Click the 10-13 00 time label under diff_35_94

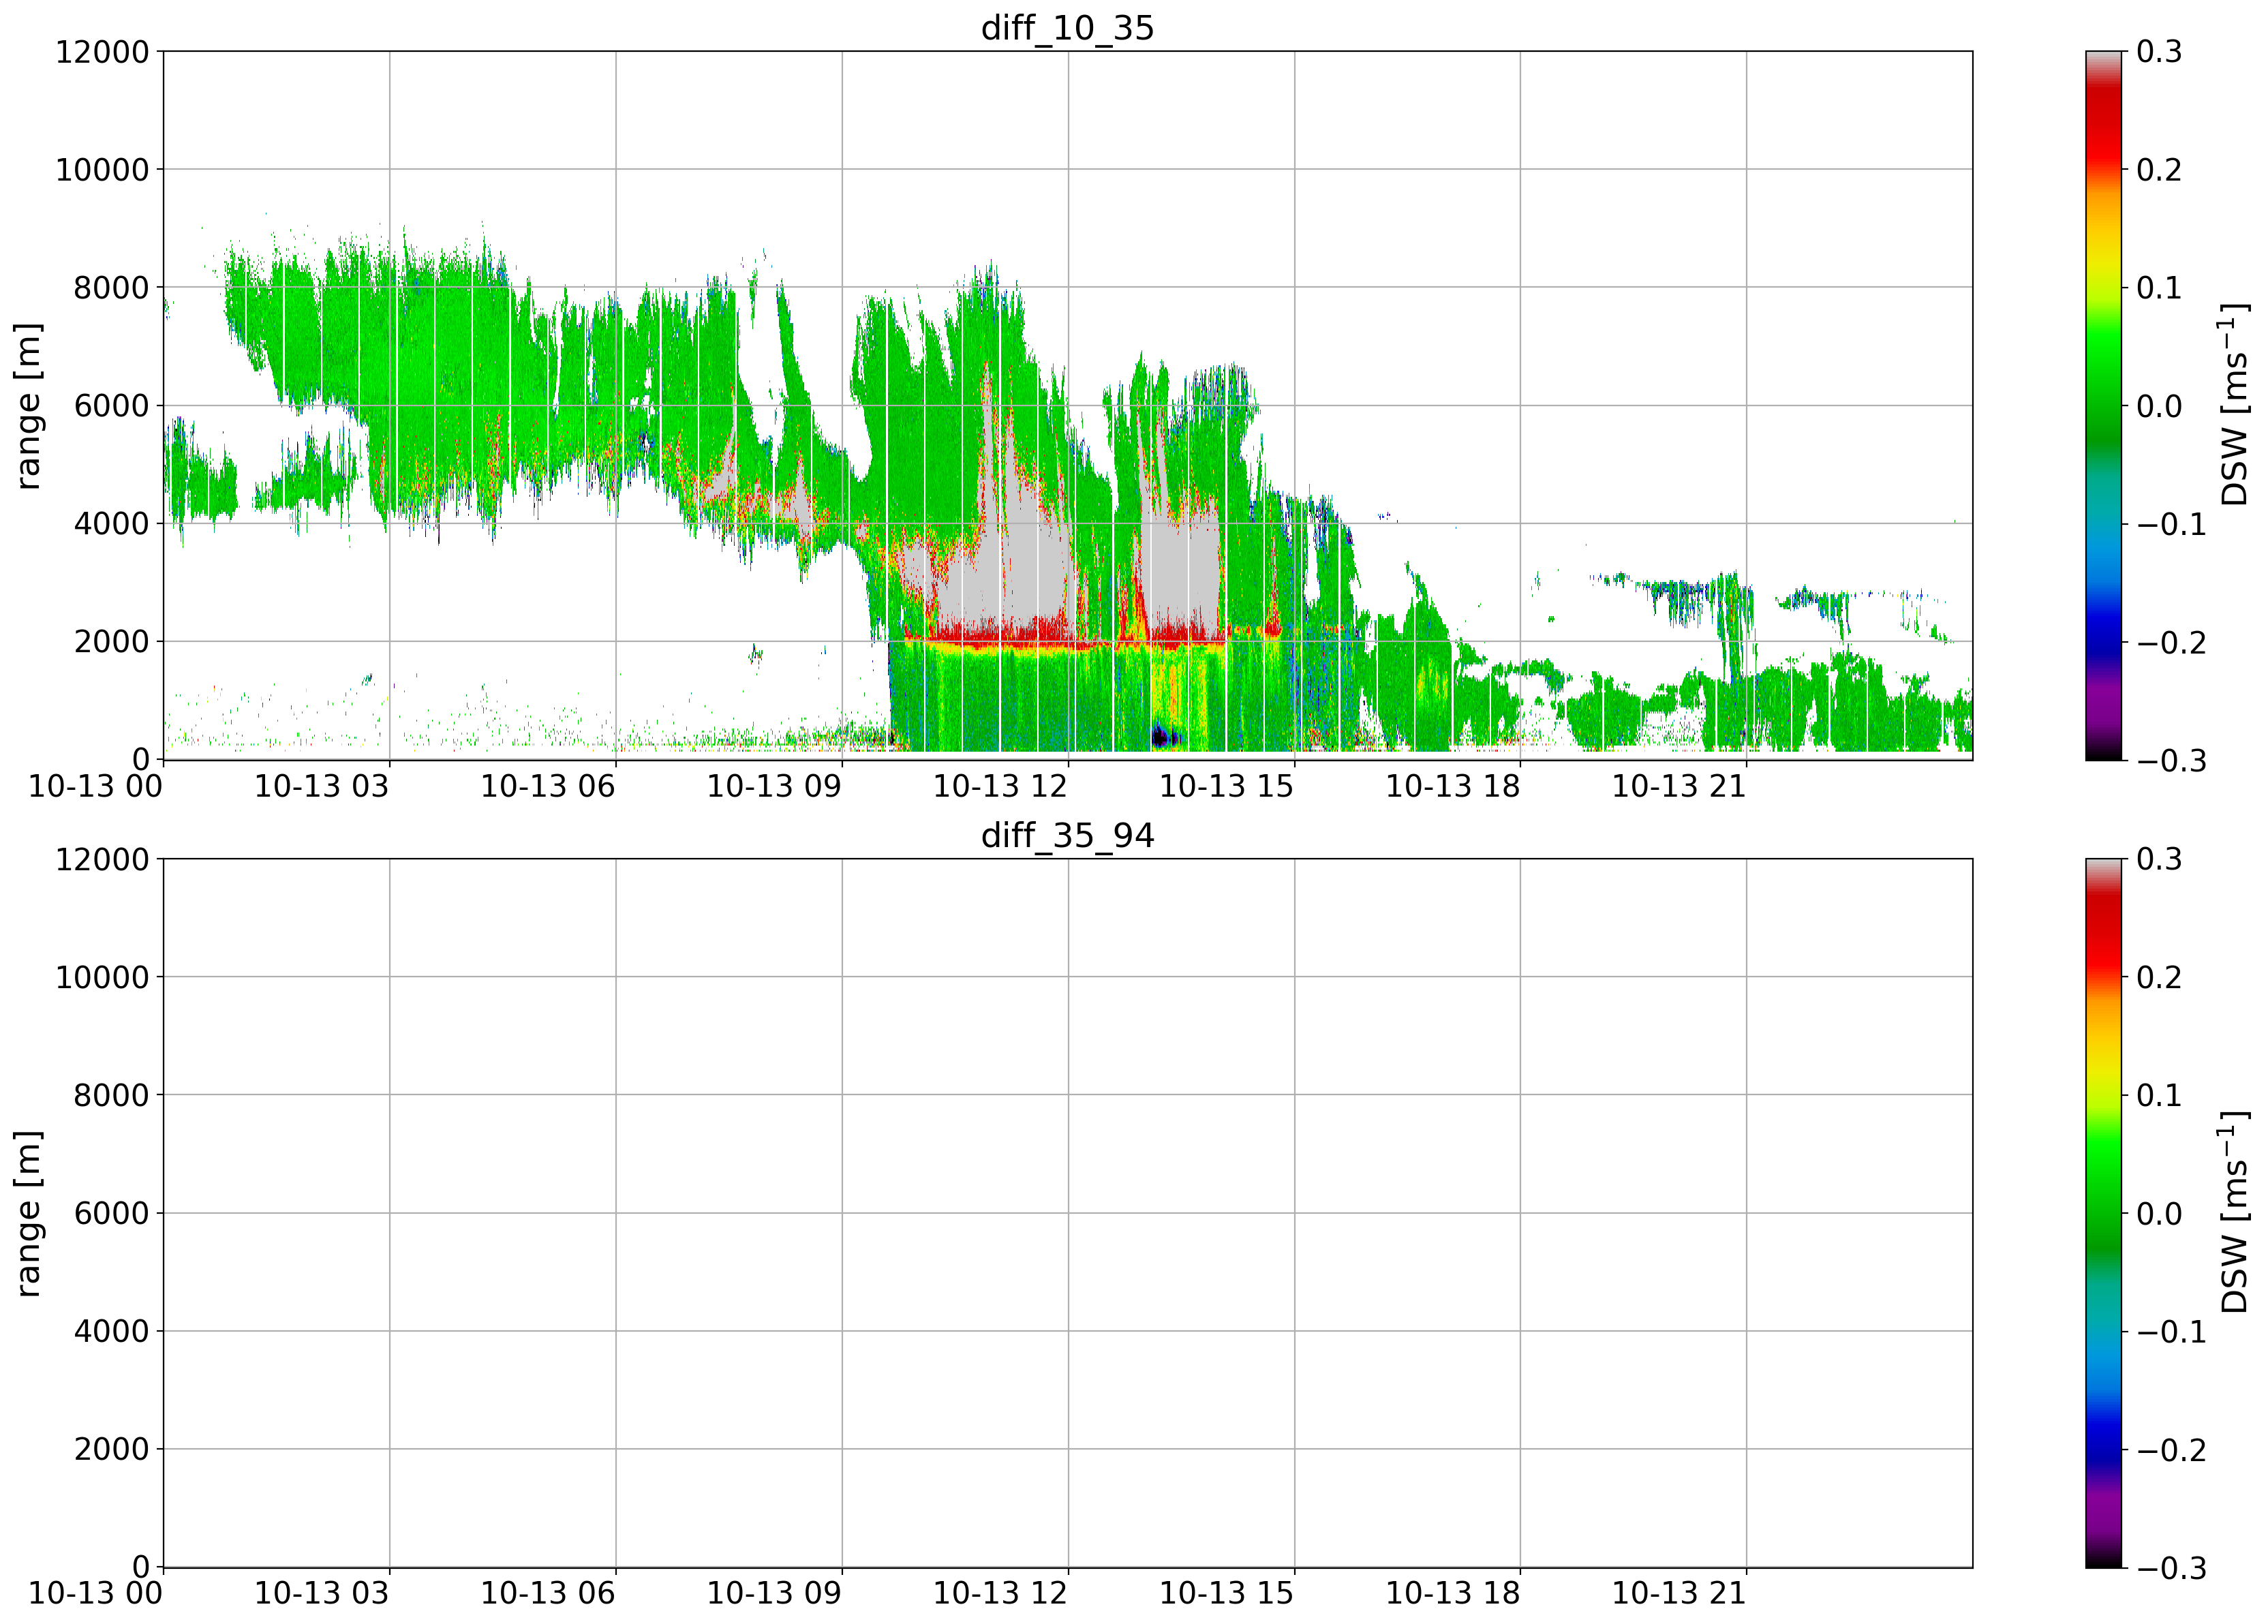(95, 1594)
